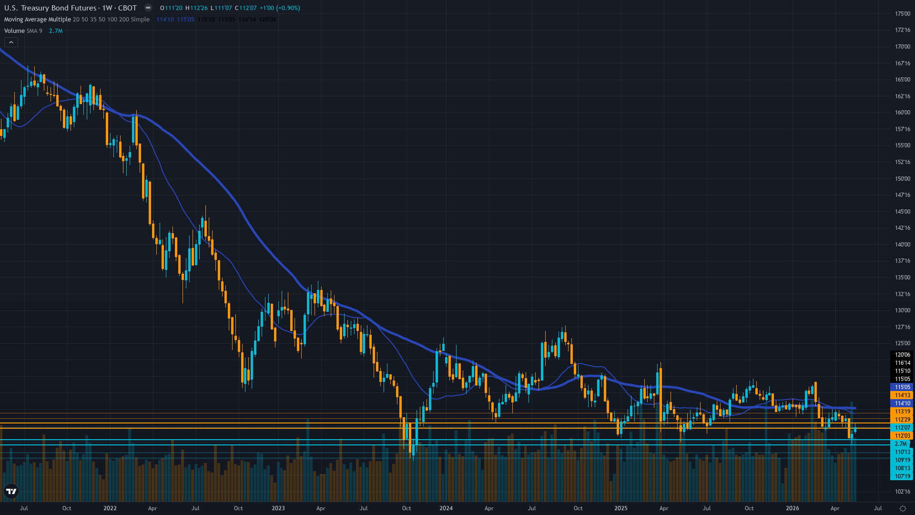This screenshot has height=515, width=915.
Task: Click the cyan 108'13 price axis label
Action: 902,468
